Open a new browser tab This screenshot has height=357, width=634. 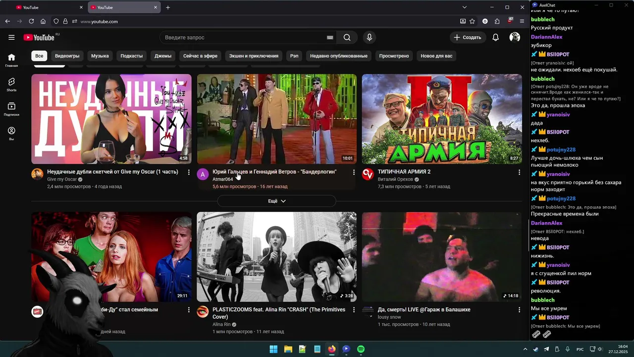(168, 7)
